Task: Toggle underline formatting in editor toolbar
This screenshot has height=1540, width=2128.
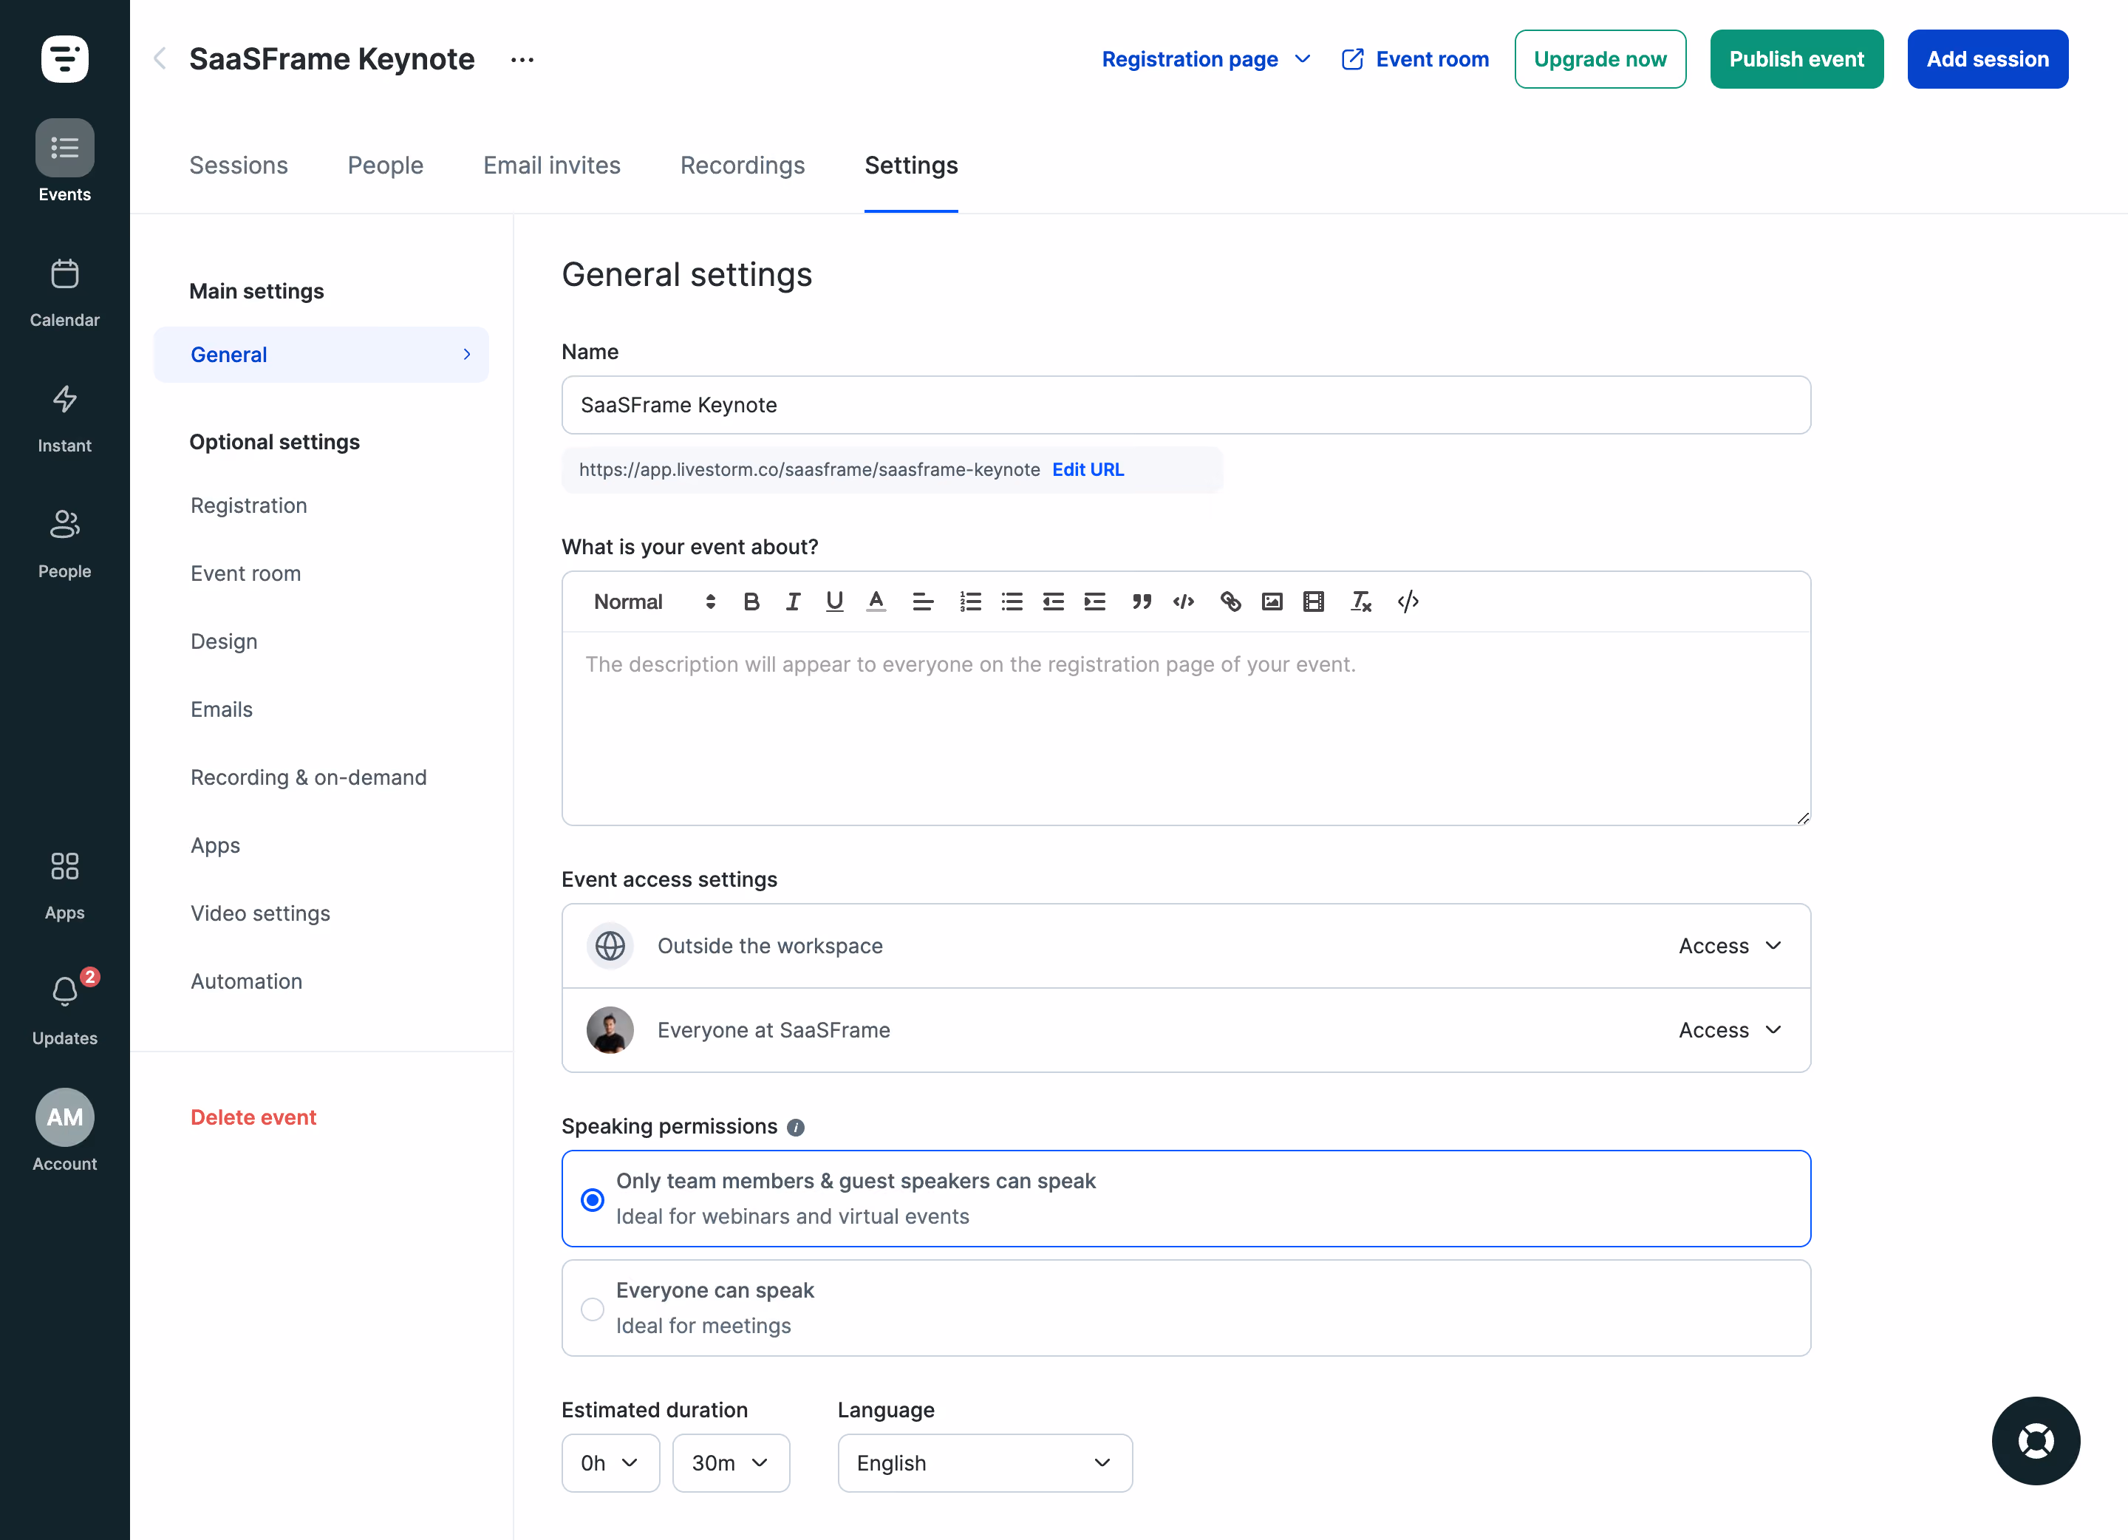Action: 834,602
